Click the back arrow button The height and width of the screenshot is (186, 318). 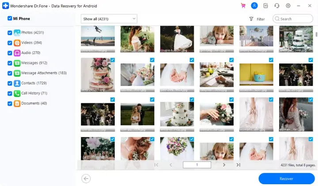point(86,179)
